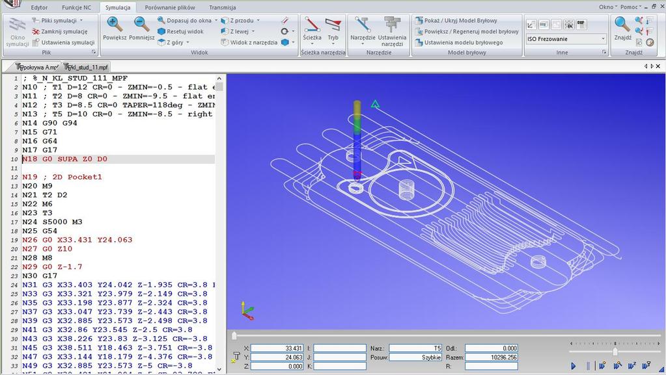
Task: Activate Widok z narzędzia tool view
Action: pyautogui.click(x=249, y=42)
